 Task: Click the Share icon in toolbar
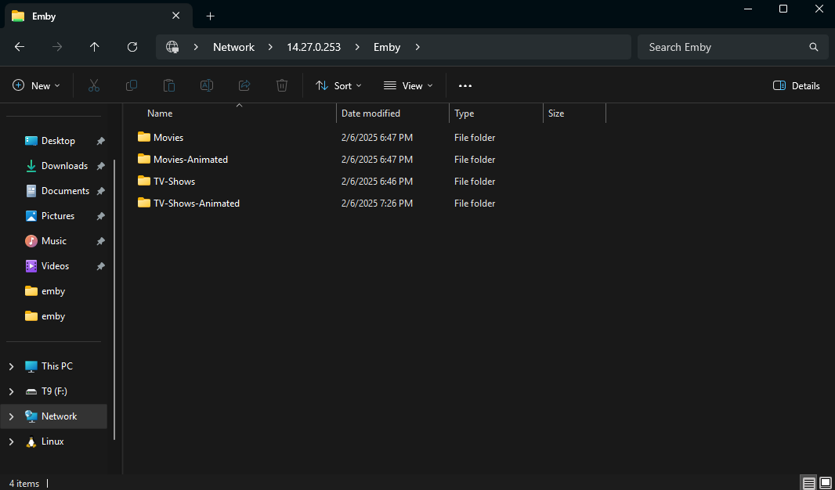(244, 85)
